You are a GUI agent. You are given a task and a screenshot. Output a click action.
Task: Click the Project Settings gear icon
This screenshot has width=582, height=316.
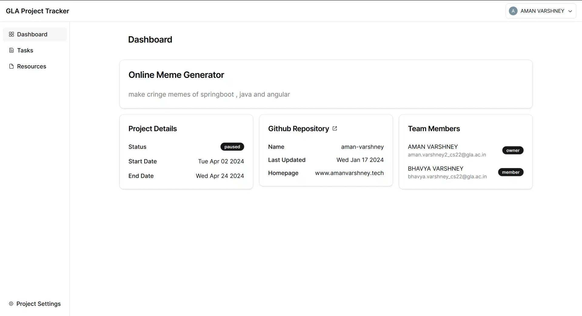pyautogui.click(x=11, y=304)
